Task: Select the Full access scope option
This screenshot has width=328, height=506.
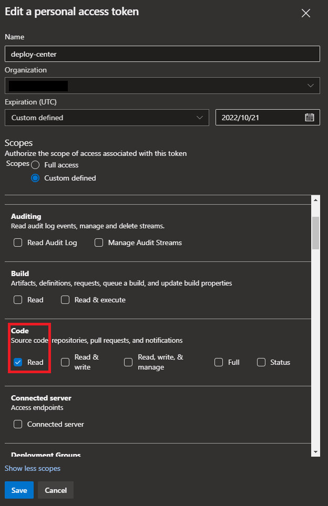Action: pyautogui.click(x=36, y=165)
